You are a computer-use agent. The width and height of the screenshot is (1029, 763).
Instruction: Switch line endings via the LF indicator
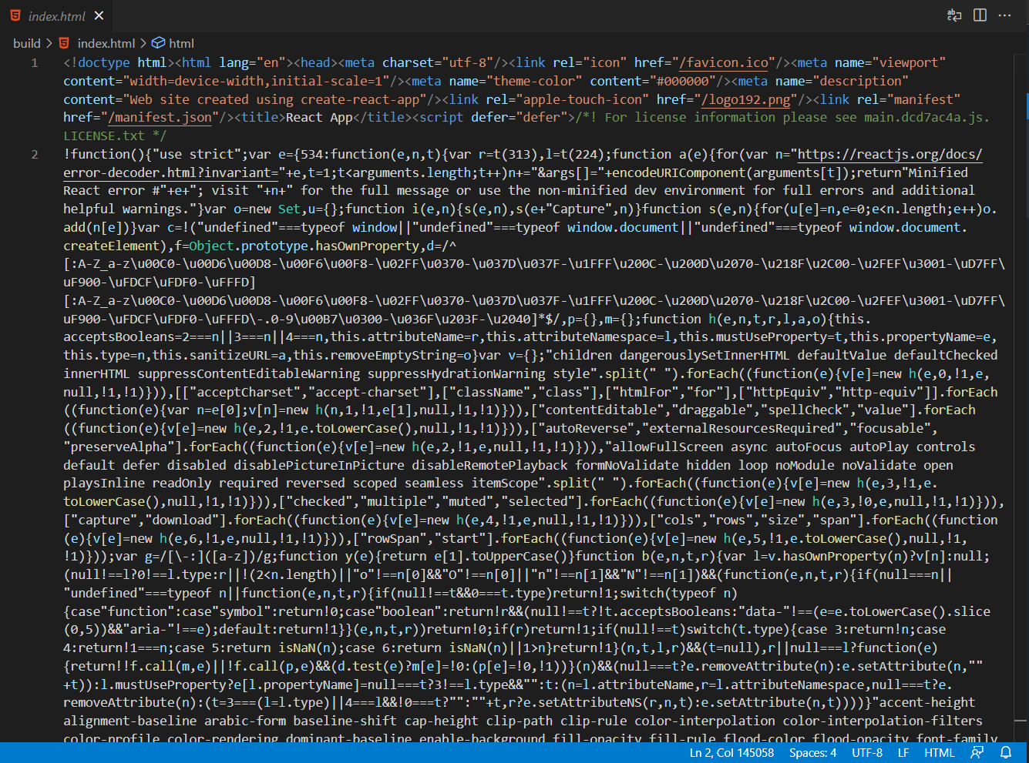point(903,753)
